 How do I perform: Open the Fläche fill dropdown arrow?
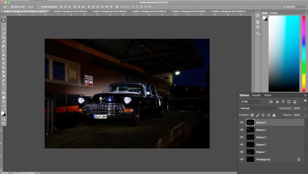tap(305, 115)
